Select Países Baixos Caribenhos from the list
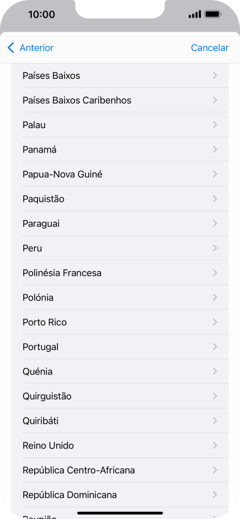Screen dimensions: 240x519 [x=120, y=100]
